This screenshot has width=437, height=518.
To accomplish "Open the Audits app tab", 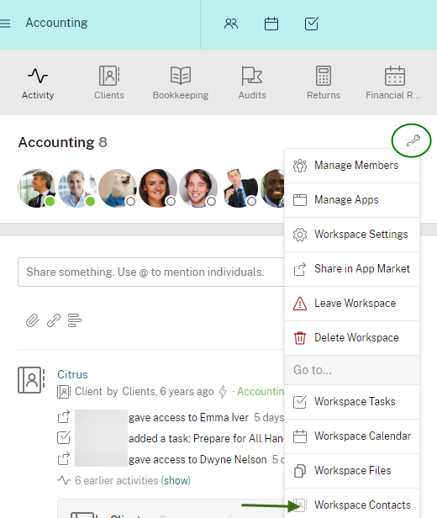I will coord(252,82).
